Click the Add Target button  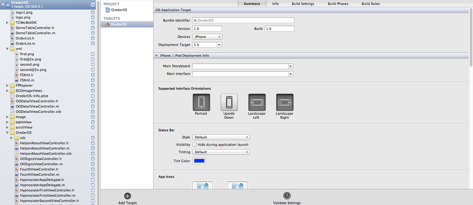[x=128, y=199]
